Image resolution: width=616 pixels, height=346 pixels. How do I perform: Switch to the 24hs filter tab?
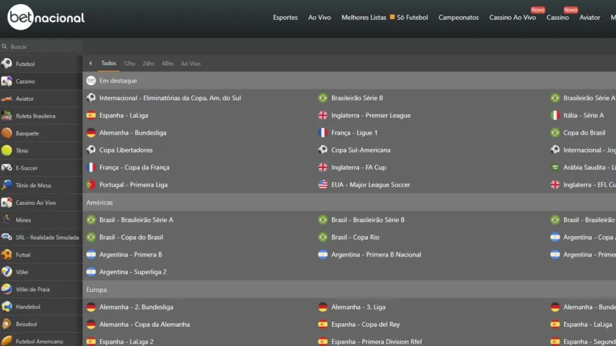click(x=148, y=64)
